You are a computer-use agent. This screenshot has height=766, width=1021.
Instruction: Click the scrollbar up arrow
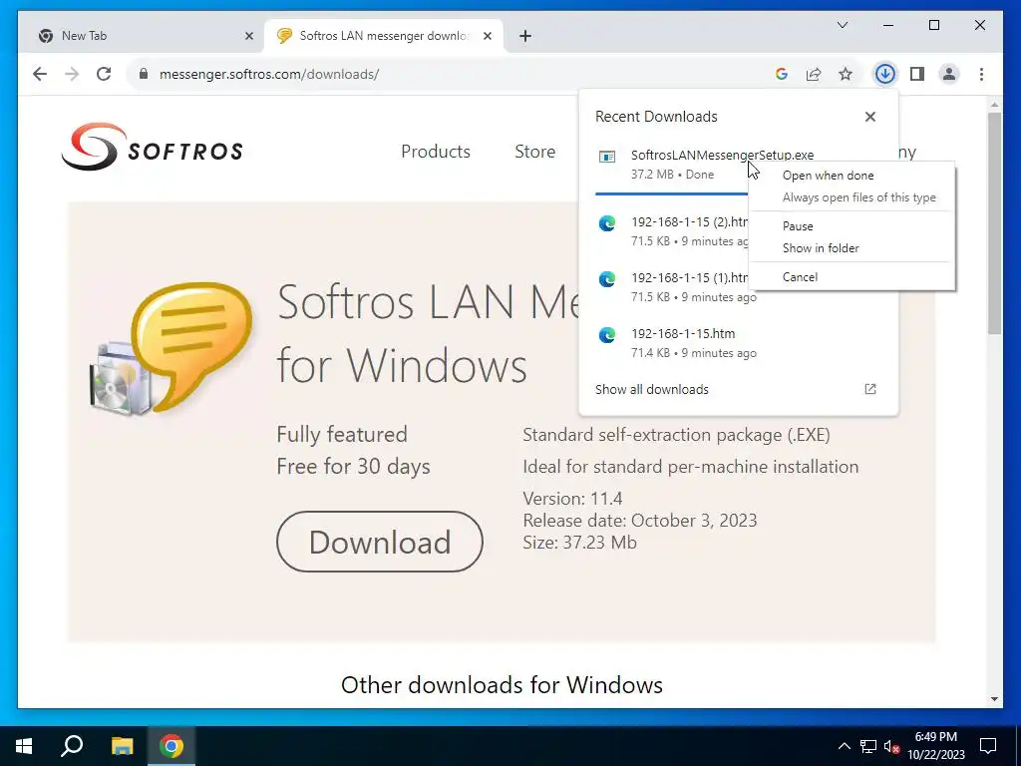click(x=994, y=104)
